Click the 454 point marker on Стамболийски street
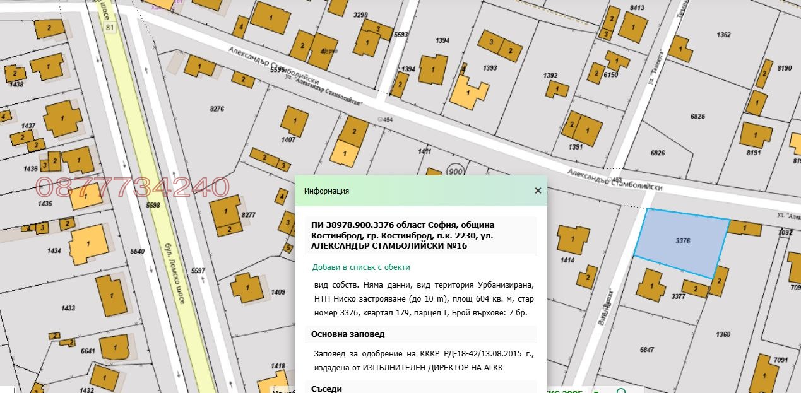 (x=381, y=119)
